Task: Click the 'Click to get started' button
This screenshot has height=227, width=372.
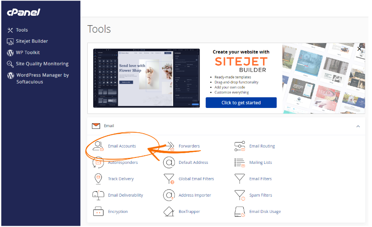Action: pos(241,103)
